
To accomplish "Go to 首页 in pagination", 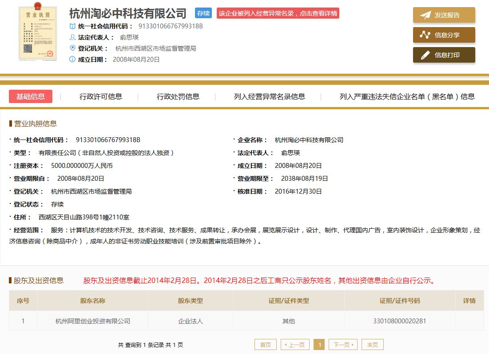I will [x=266, y=345].
